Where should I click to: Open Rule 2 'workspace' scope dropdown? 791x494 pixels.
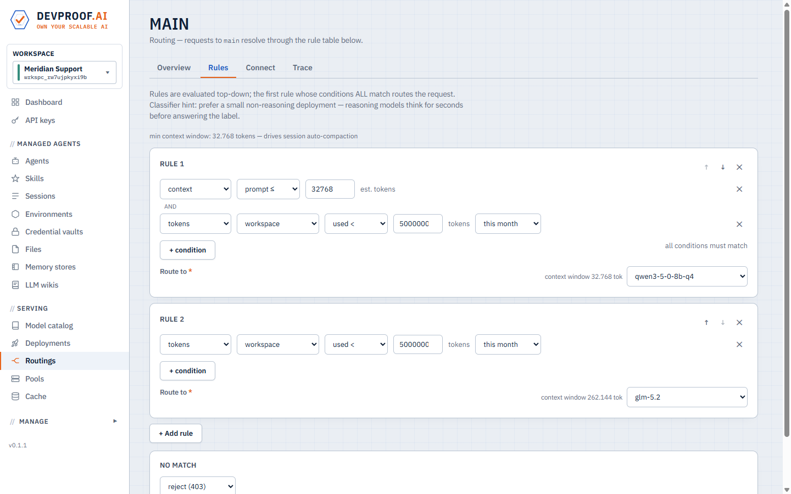pos(278,344)
